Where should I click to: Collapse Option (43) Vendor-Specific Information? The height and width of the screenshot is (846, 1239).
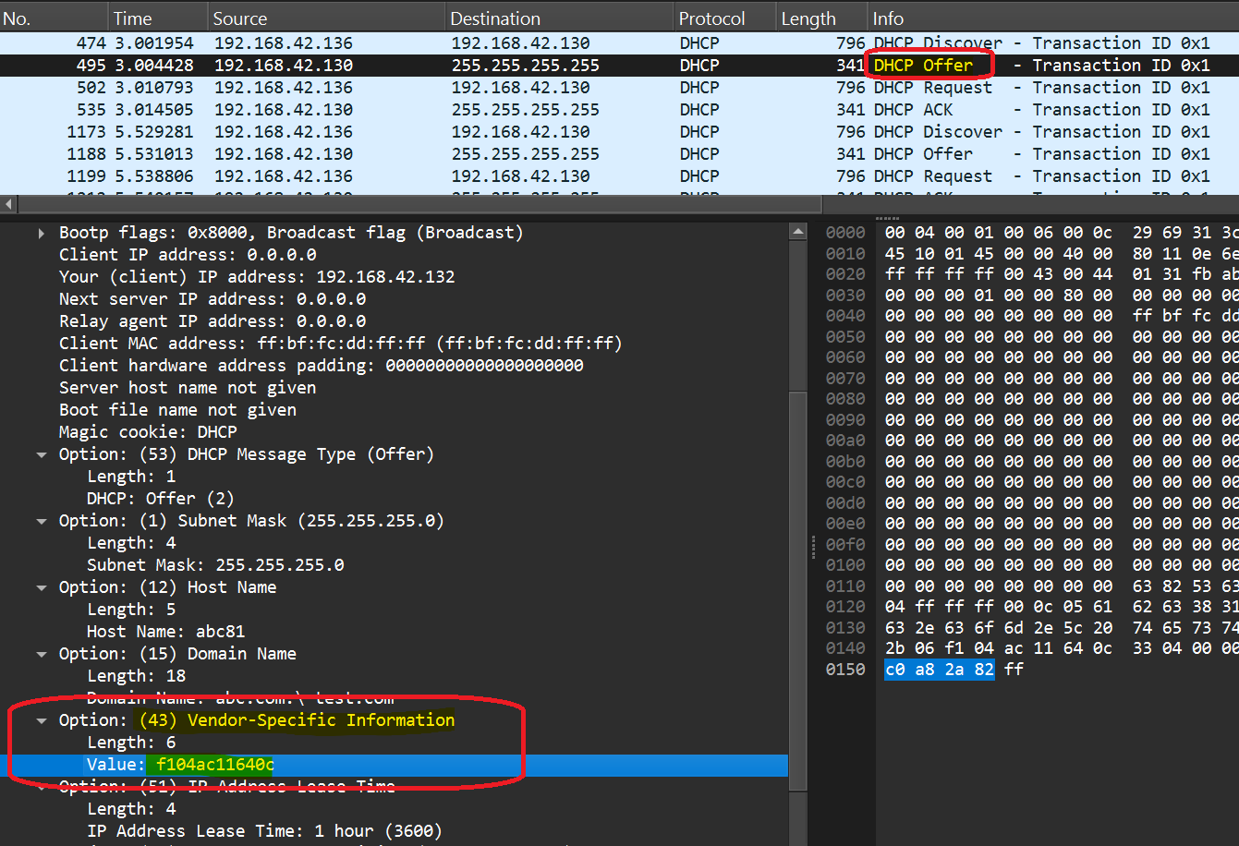pos(42,720)
